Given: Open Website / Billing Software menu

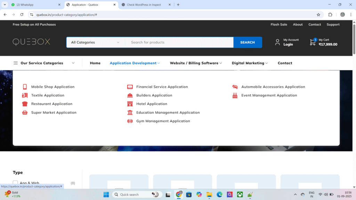Looking at the screenshot, I should pyautogui.click(x=196, y=63).
